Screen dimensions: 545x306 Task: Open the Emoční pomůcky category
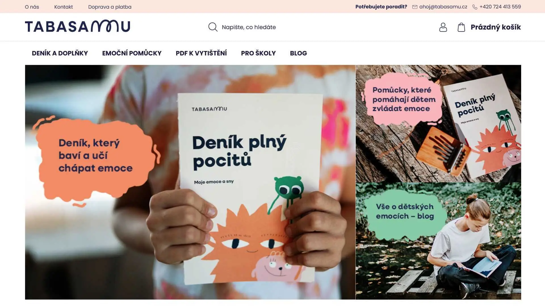click(132, 53)
